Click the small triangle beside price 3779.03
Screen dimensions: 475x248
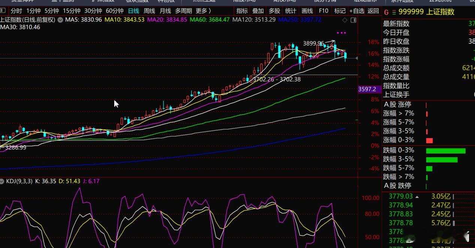coord(417,196)
